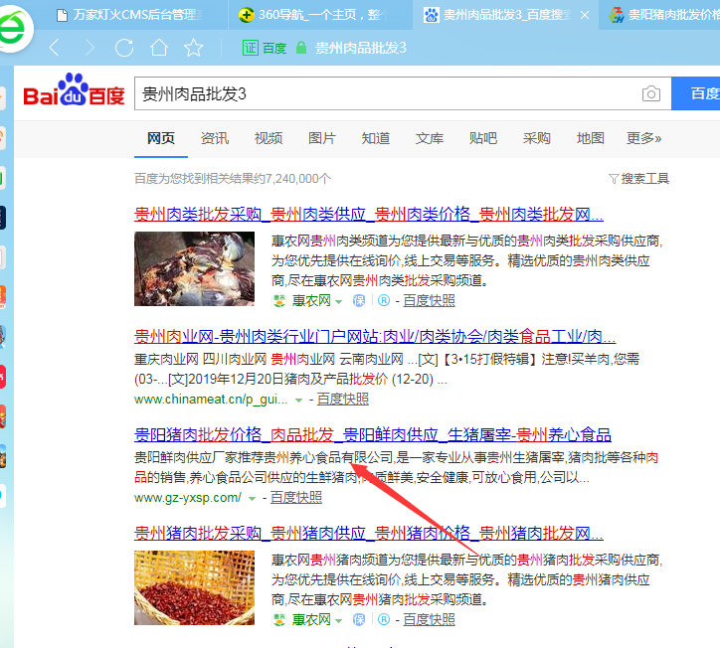720x648 pixels.
Task: Click the 360 browser logo
Action: click(x=14, y=29)
